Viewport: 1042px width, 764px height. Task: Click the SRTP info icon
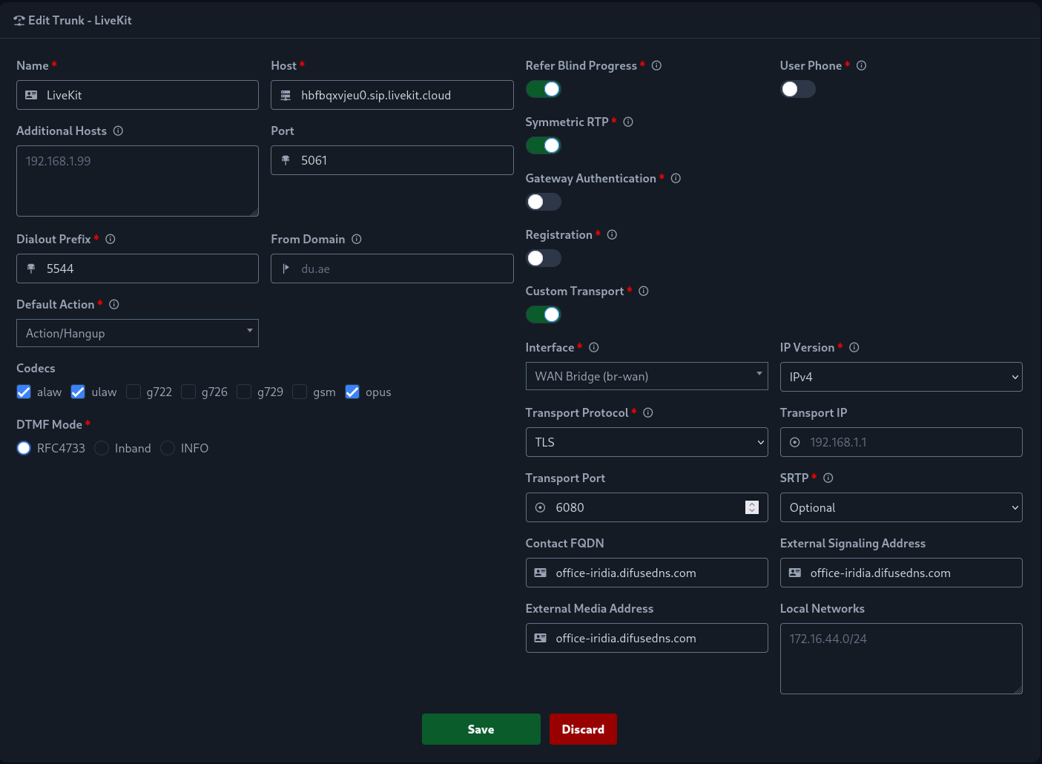coord(828,478)
